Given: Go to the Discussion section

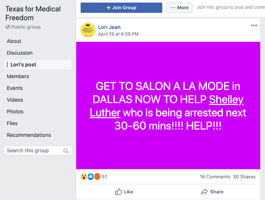Looking at the screenshot, I should click(20, 53).
